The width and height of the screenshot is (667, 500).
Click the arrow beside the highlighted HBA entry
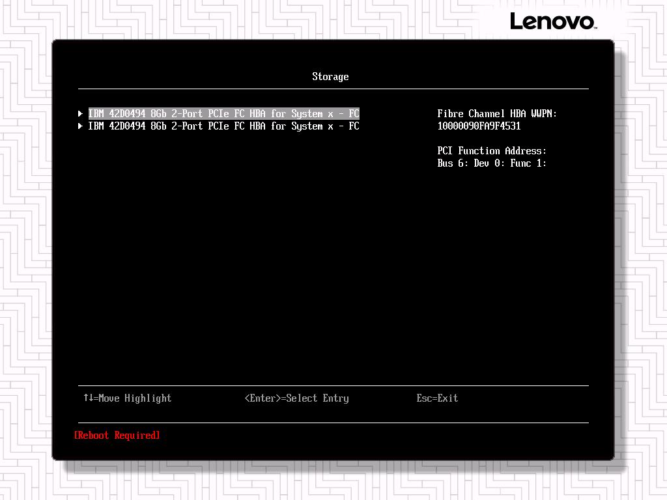[x=80, y=113]
